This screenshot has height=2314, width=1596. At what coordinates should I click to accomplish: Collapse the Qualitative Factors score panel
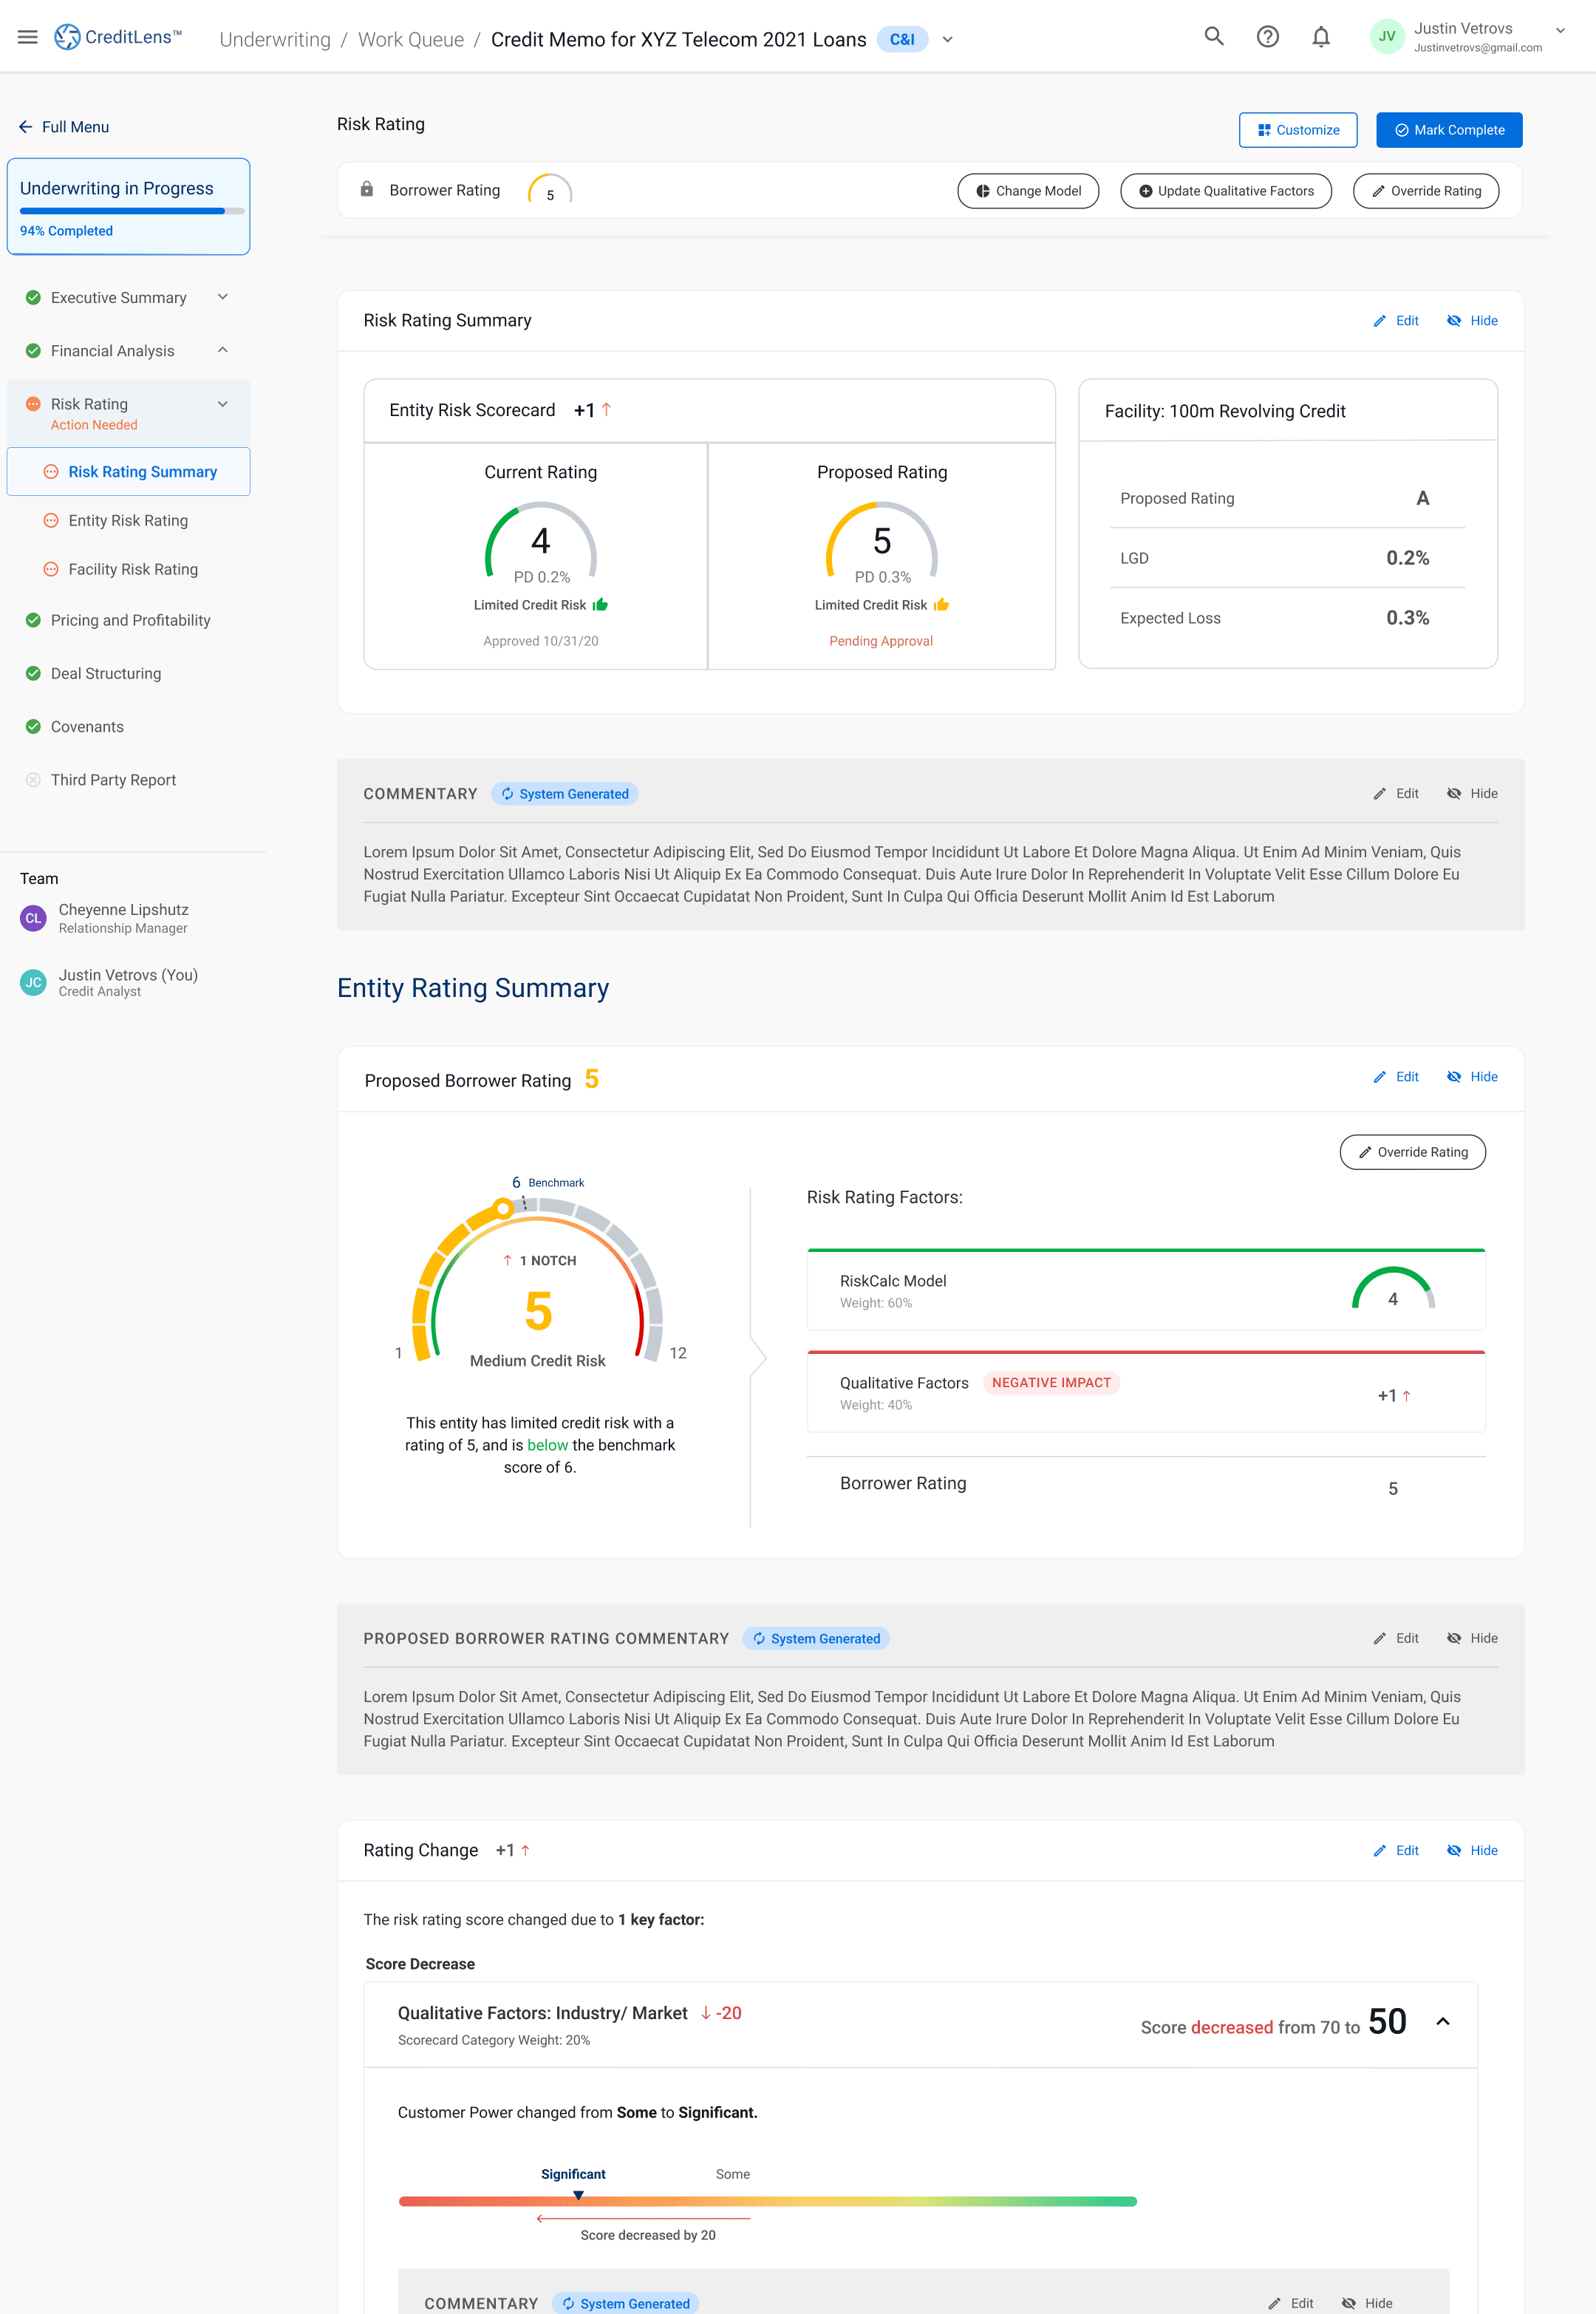click(1442, 2022)
